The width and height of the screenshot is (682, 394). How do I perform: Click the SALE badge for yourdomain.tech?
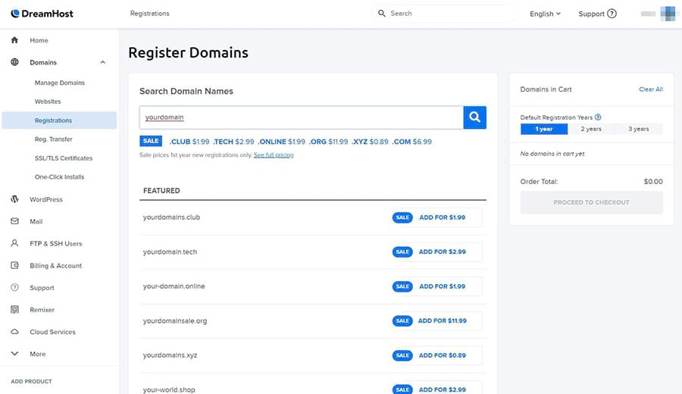point(402,252)
